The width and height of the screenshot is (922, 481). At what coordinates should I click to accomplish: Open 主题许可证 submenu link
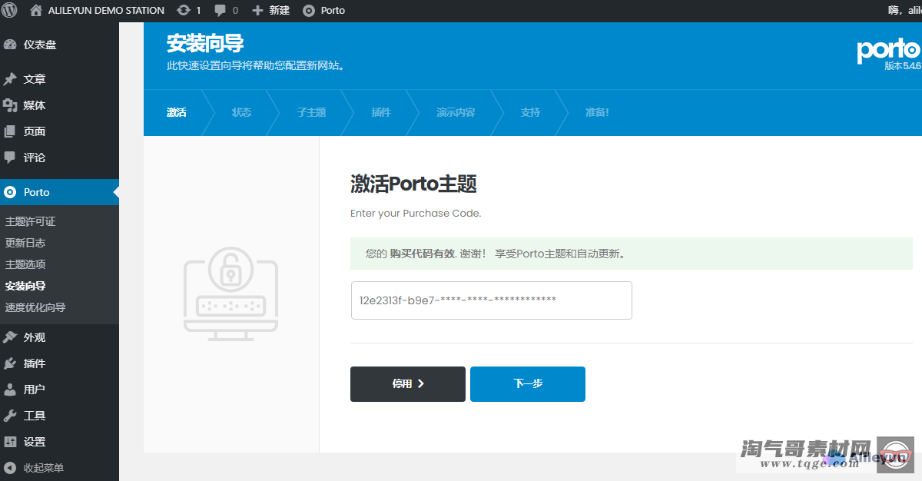pyautogui.click(x=31, y=221)
